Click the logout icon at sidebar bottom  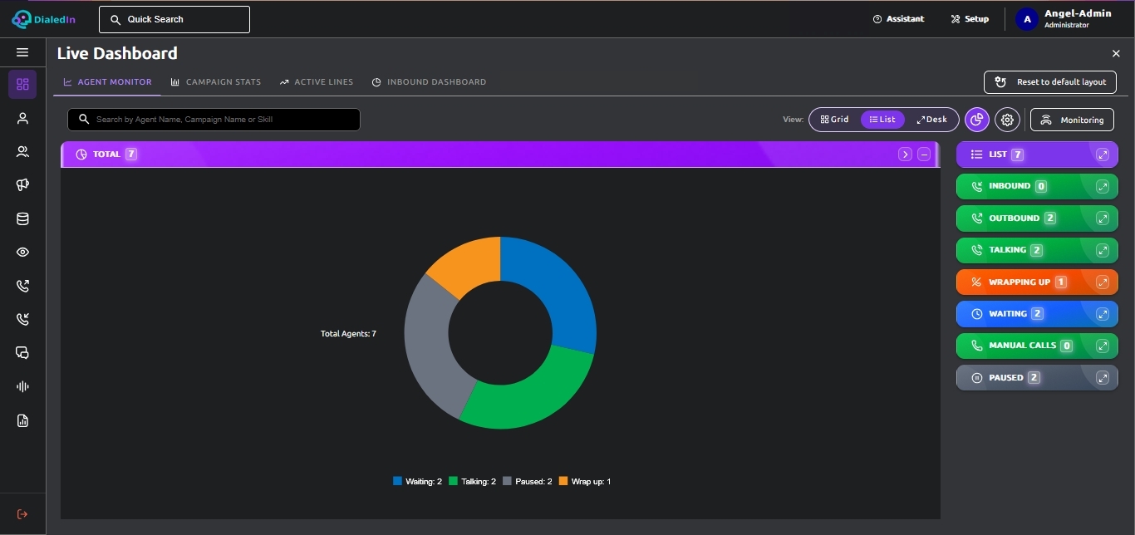point(22,514)
